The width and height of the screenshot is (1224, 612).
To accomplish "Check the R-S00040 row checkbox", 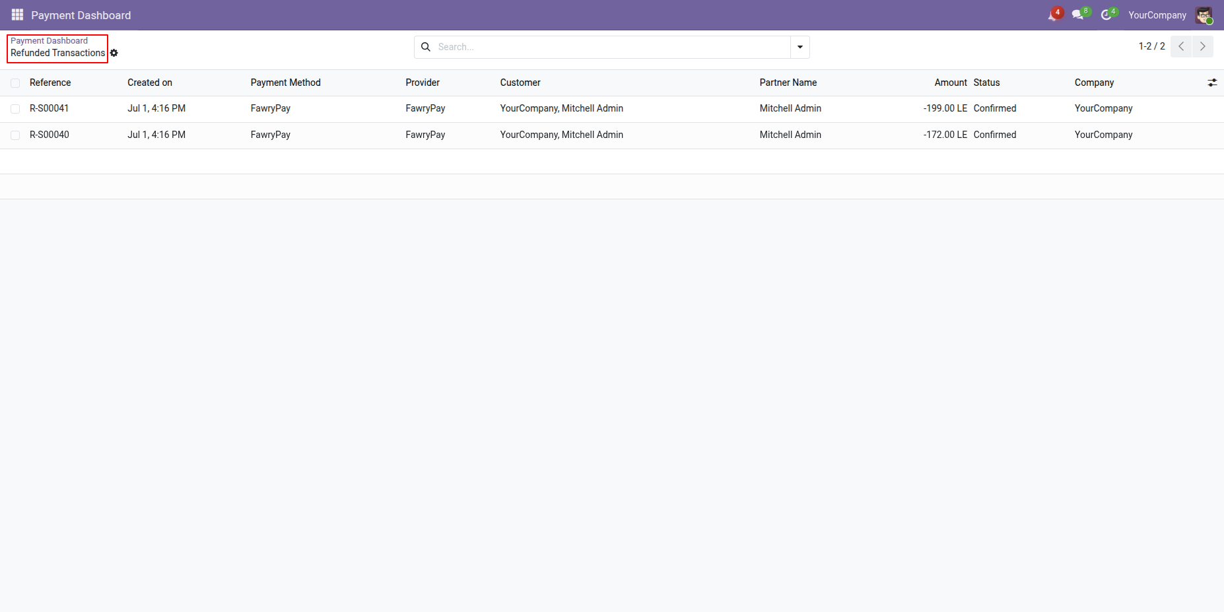I will (15, 135).
